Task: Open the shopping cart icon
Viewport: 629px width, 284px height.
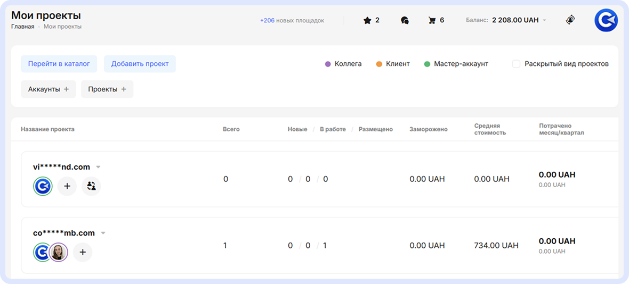Action: coord(432,20)
